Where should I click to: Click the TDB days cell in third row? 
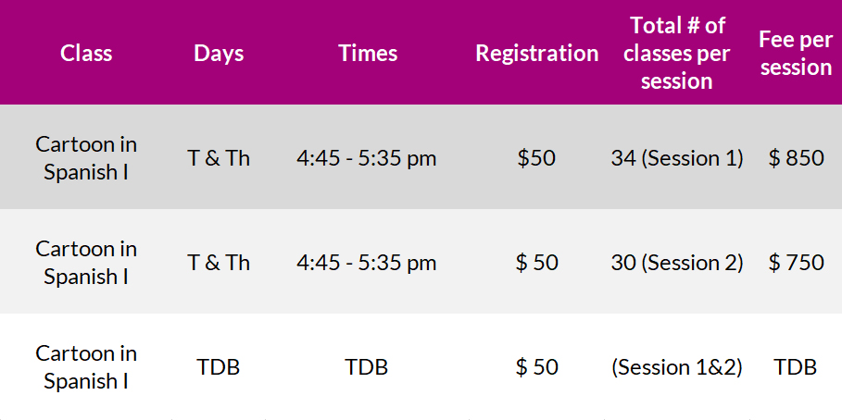point(218,367)
